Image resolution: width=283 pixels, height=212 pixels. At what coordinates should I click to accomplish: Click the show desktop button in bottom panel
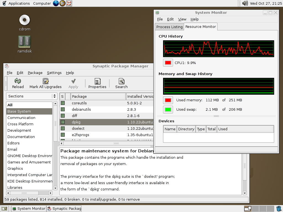[x=4, y=209]
